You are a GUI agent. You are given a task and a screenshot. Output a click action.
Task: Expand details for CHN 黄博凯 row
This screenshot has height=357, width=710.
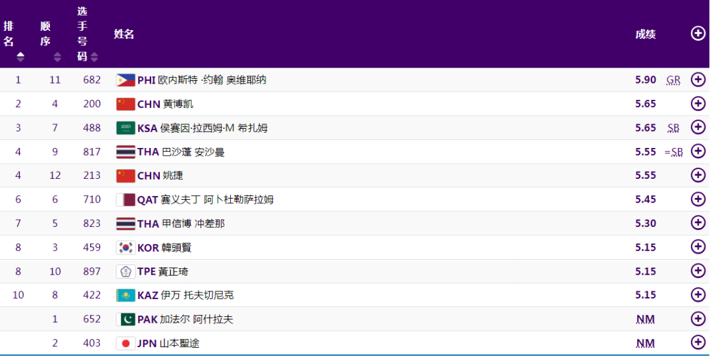tap(698, 104)
